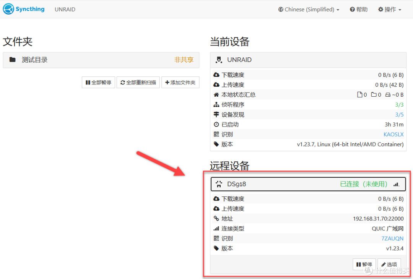Click the 3/3 listeners value

click(399, 105)
